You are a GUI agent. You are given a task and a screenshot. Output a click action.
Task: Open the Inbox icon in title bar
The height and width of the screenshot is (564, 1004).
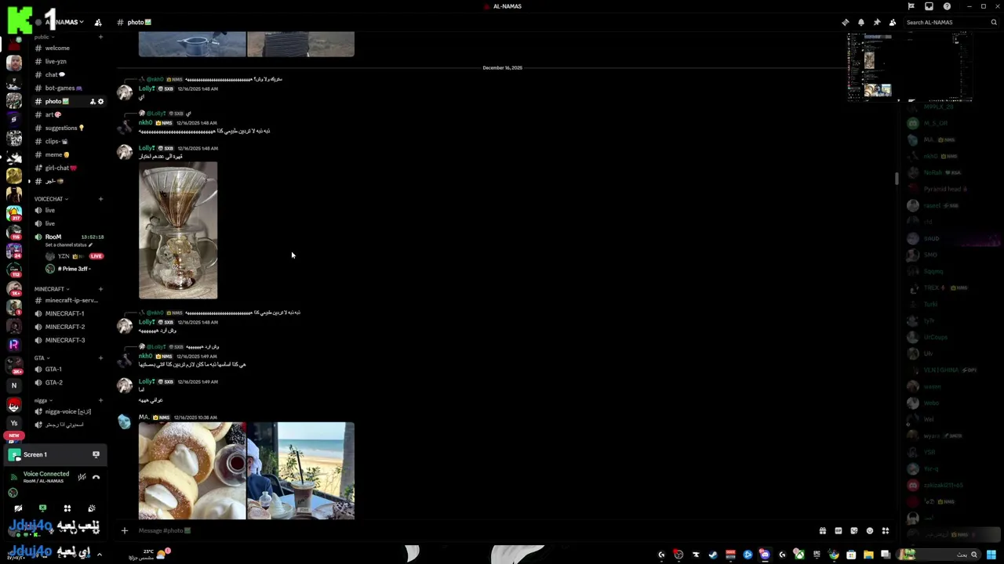click(929, 6)
